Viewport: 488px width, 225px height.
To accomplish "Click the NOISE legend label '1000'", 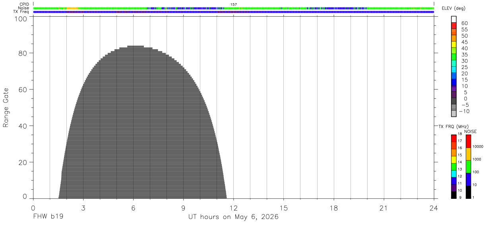I will 476,159.
